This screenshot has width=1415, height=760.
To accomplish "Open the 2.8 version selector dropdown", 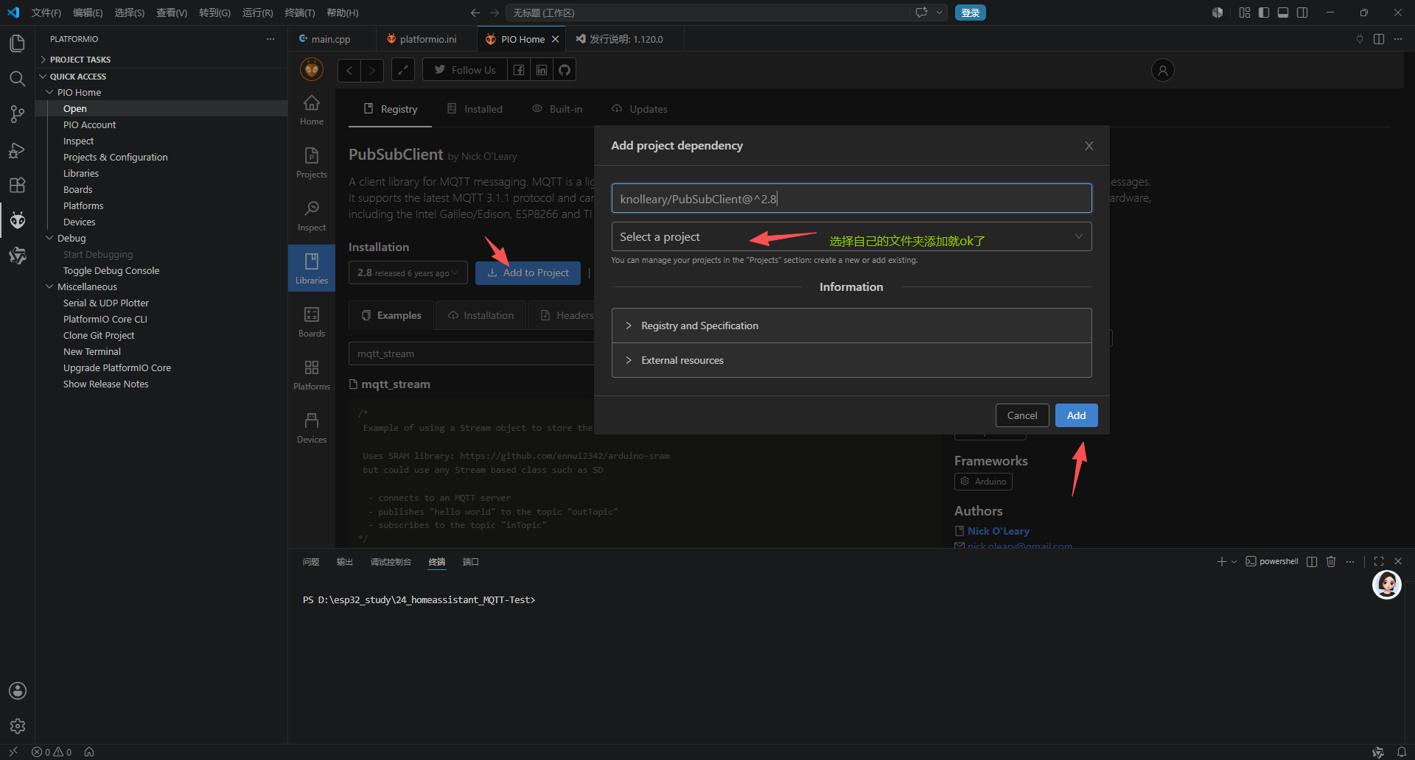I will (x=408, y=272).
